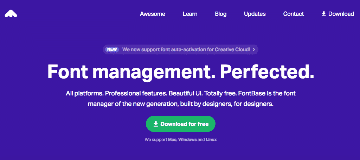Click the download icon inside green button

pyautogui.click(x=156, y=124)
